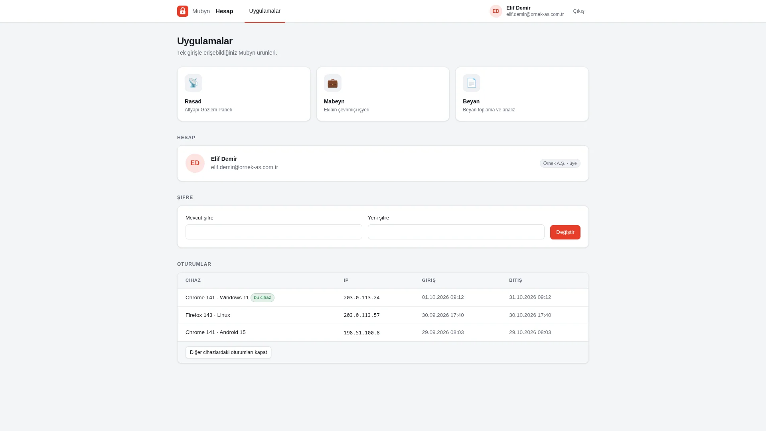
Task: Open the Rasad application card title
Action: coord(193,101)
